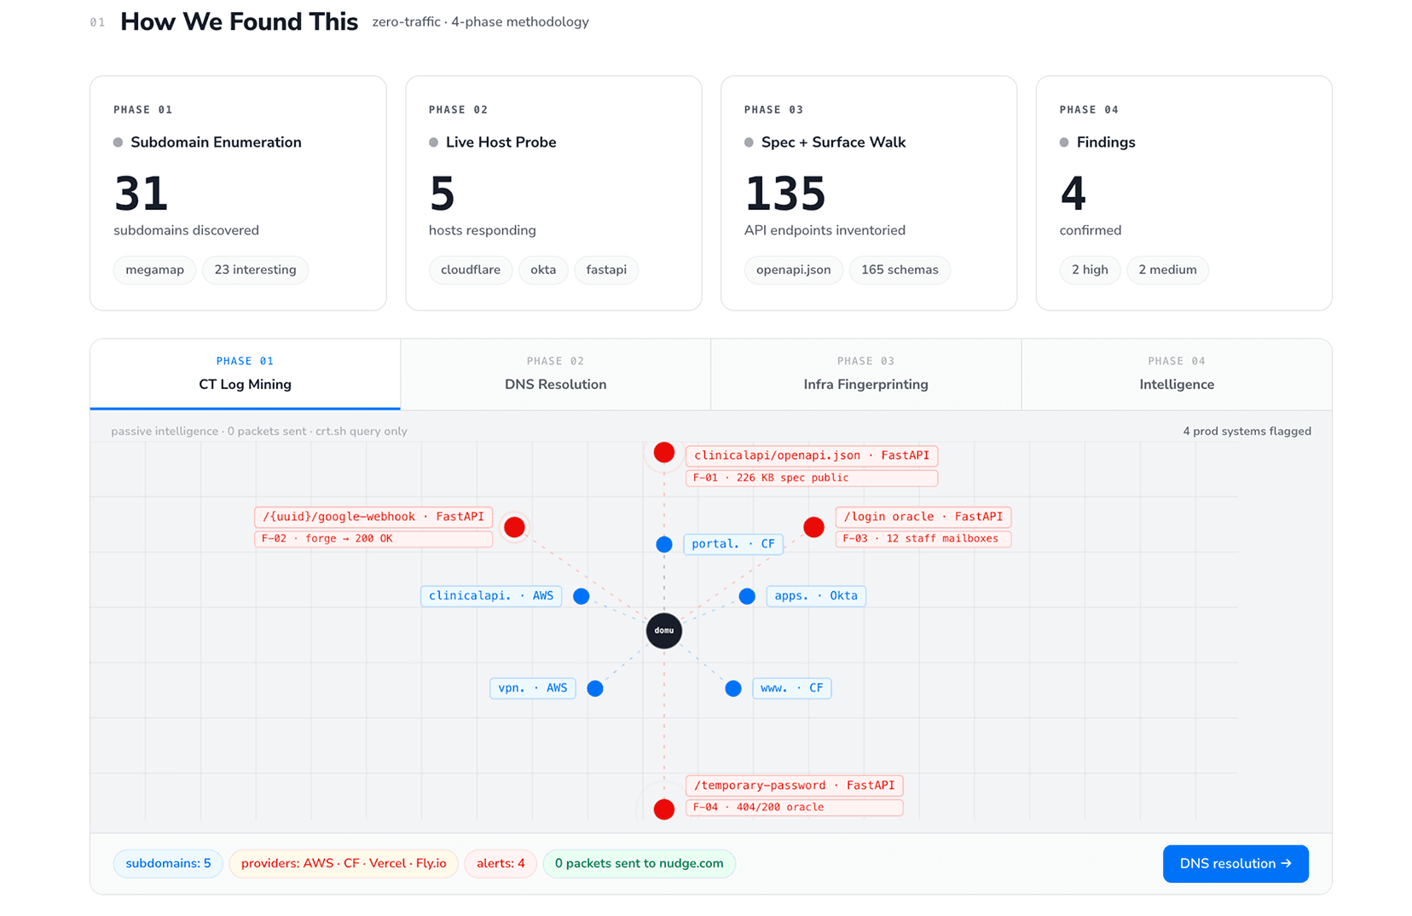Click the blue www. CF node dot

point(733,688)
